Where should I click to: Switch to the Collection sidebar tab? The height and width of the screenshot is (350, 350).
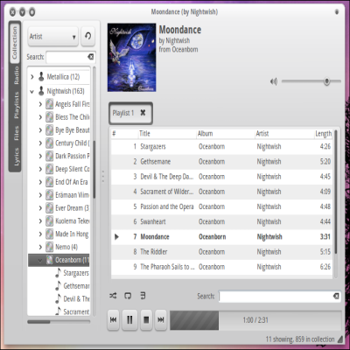15,43
